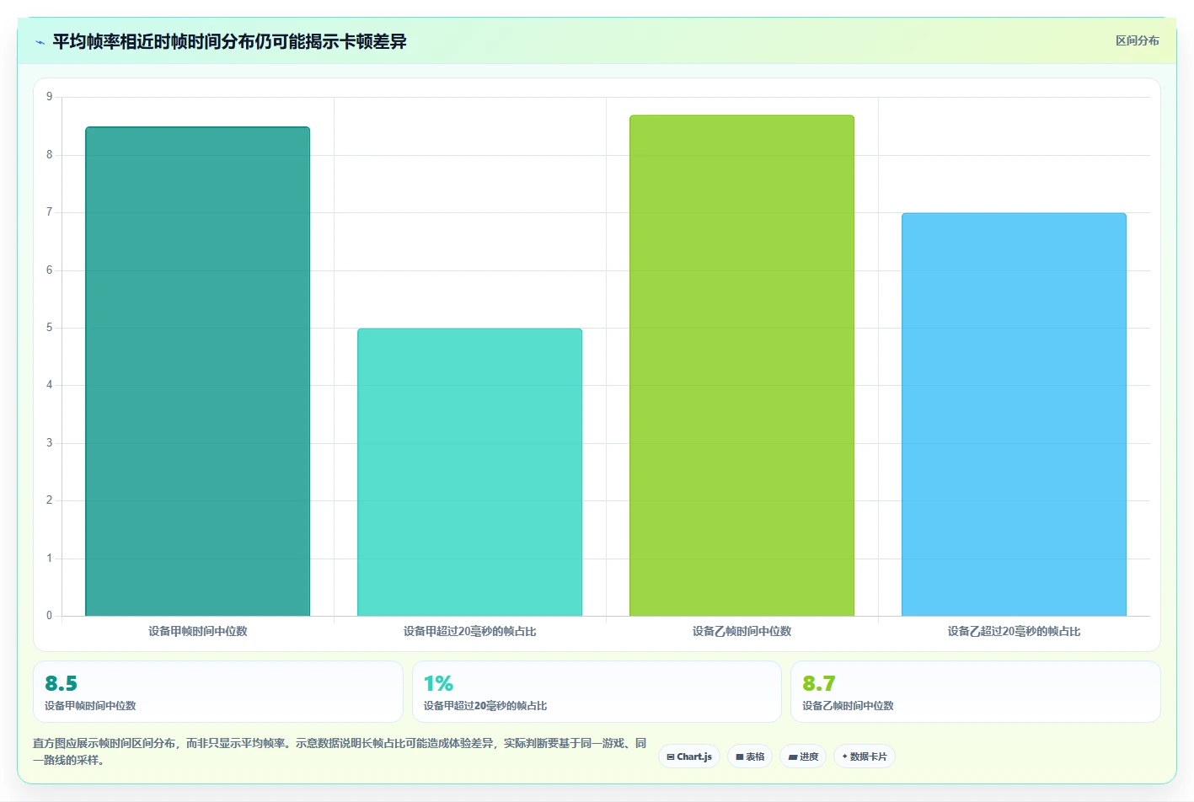Screen dimensions: 1194x802
Task: Click the 进度 chip
Action: pyautogui.click(x=803, y=757)
